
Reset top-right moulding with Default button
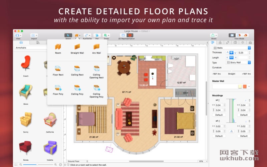click(x=244, y=115)
